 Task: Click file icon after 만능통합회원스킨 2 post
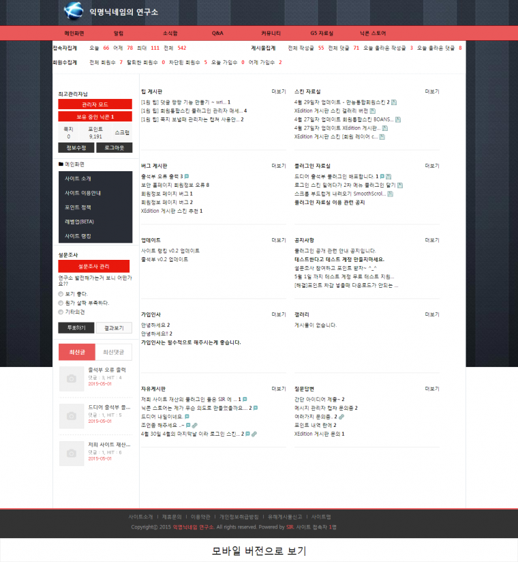coord(394,102)
